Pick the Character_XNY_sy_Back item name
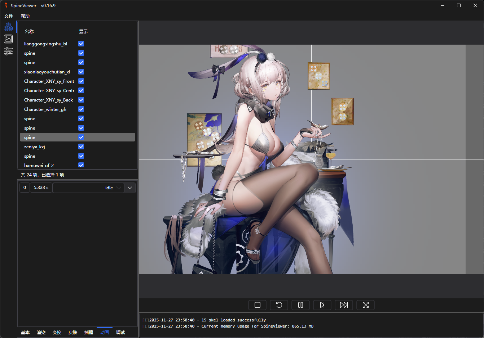 pos(48,100)
